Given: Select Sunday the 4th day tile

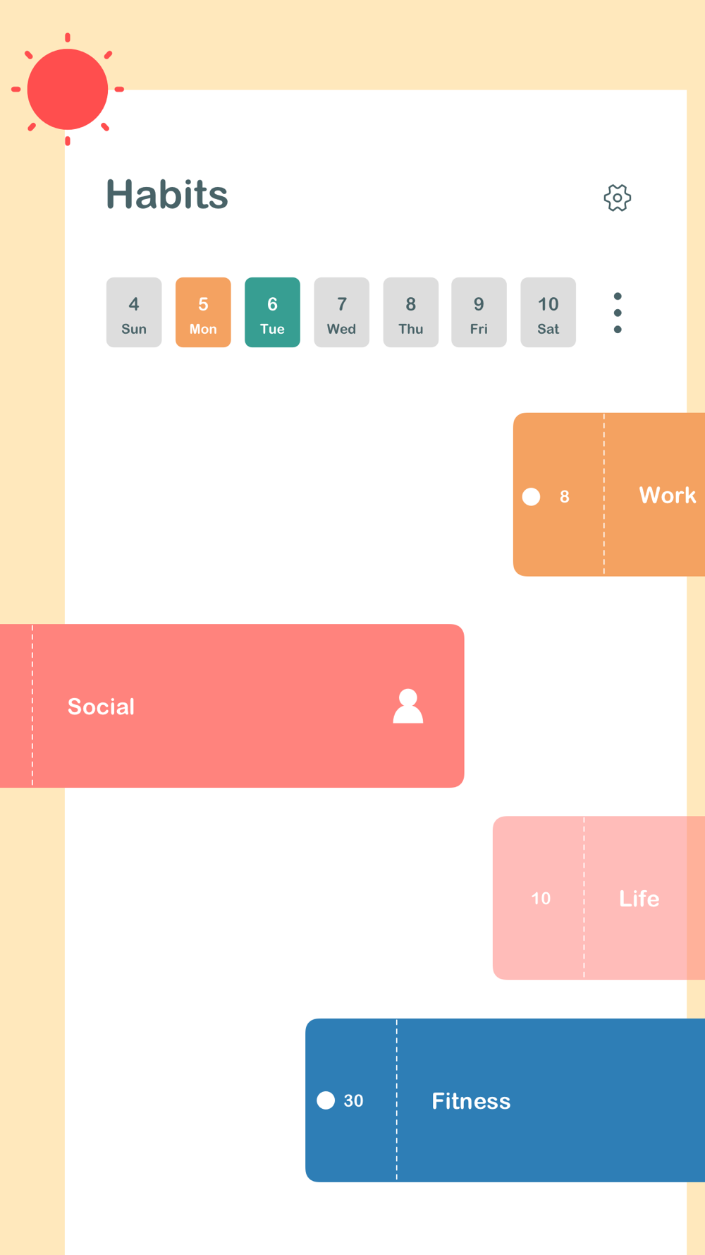Looking at the screenshot, I should [x=134, y=312].
